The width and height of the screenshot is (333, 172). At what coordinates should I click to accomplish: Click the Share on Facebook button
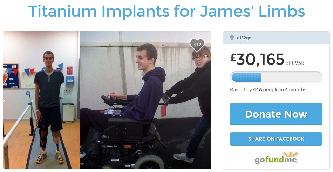tap(276, 139)
